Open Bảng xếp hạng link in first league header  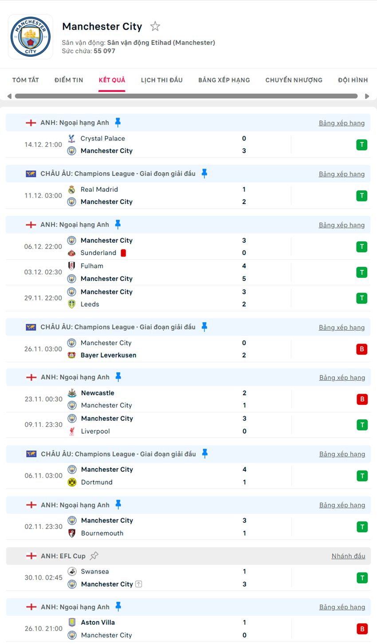342,123
